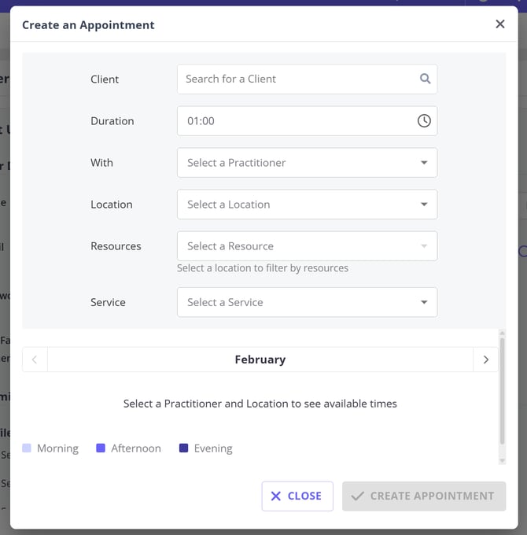Viewport: 527px width, 535px height.
Task: Close dialog with the X icon
Action: pyautogui.click(x=500, y=24)
